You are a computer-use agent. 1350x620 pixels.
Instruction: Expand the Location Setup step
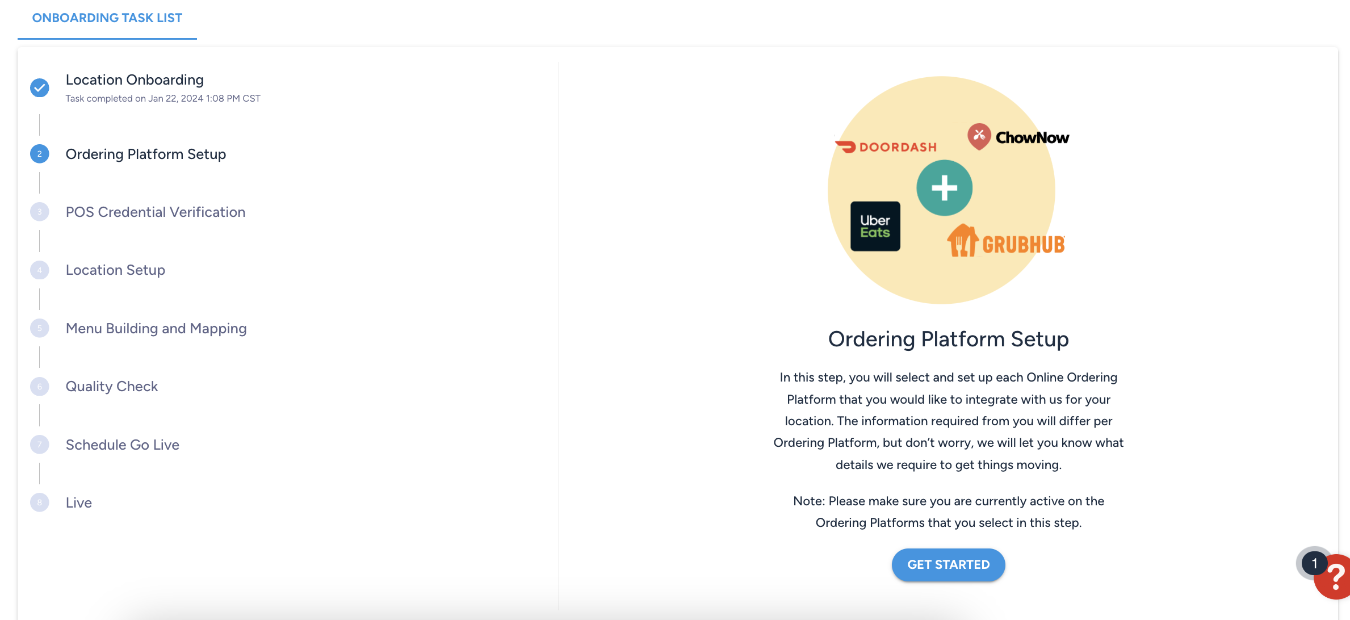tap(115, 270)
